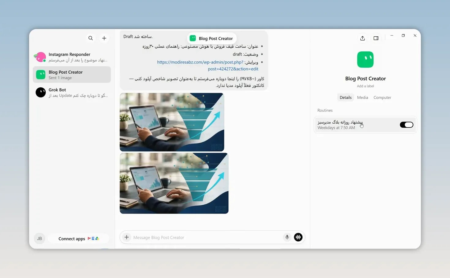Open the modiresabz.com wp-admin edit link
Image resolution: width=450 pixels, height=278 pixels.
pos(208,65)
